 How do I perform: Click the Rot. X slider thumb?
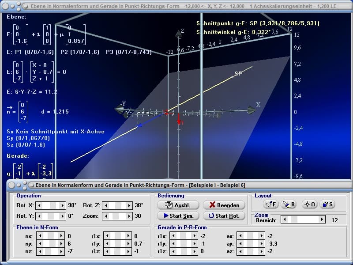(53, 205)
